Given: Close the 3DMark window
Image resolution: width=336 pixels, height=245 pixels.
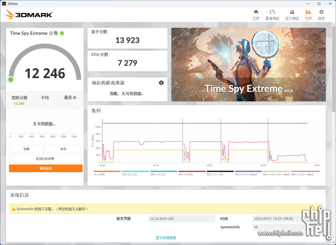Looking at the screenshot, I should click(330, 4).
